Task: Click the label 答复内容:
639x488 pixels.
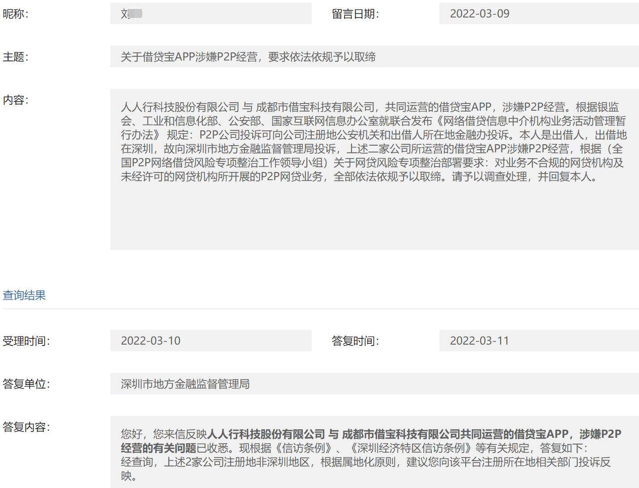Action: pos(26,427)
